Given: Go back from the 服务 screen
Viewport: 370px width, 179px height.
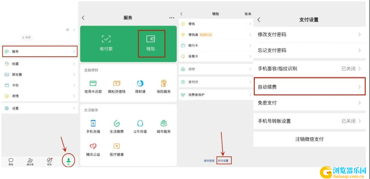Looking at the screenshot, I should (x=83, y=18).
